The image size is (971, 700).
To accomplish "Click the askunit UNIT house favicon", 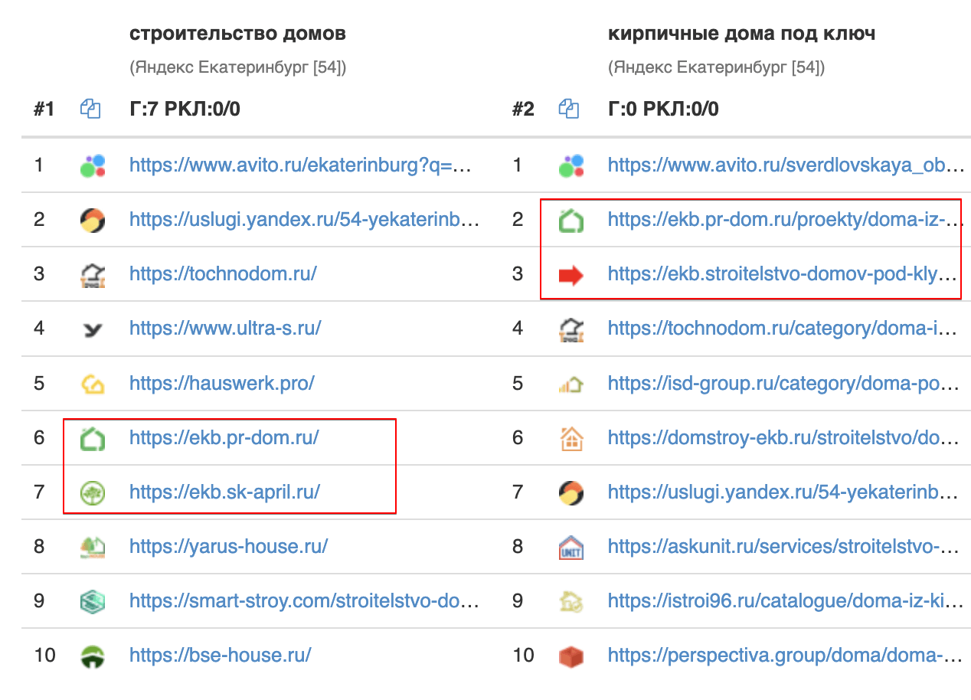I will (571, 548).
